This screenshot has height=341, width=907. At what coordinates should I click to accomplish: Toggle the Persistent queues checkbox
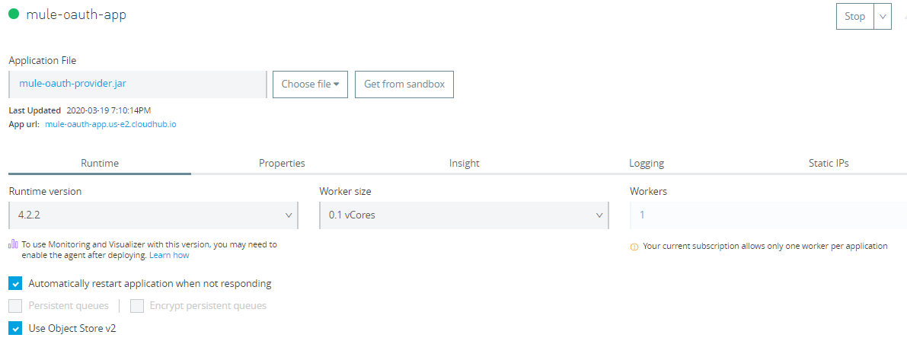tap(16, 306)
